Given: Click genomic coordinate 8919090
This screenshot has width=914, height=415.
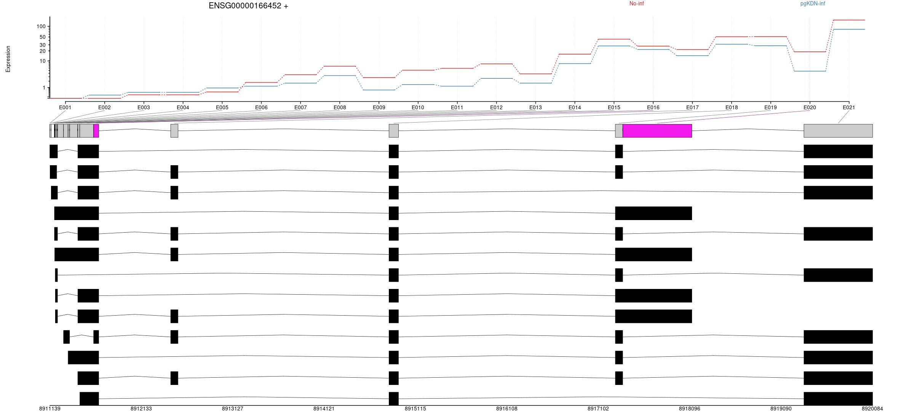Looking at the screenshot, I should [x=781, y=409].
